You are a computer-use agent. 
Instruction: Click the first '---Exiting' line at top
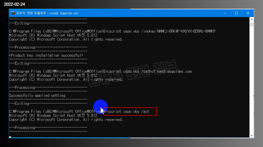[48, 23]
